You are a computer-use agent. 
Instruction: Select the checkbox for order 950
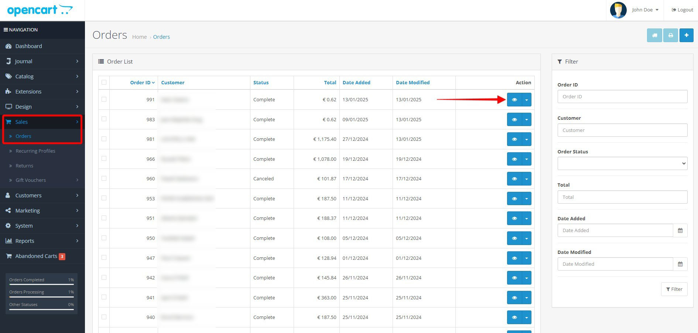(x=104, y=238)
